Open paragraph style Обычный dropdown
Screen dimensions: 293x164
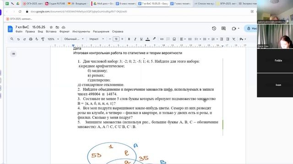[74, 39]
